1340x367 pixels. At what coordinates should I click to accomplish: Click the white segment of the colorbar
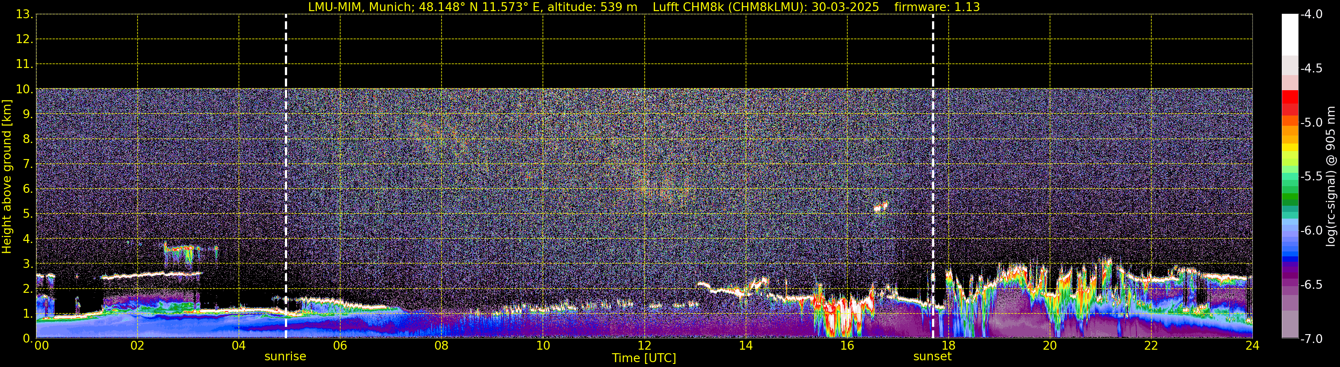(1289, 34)
